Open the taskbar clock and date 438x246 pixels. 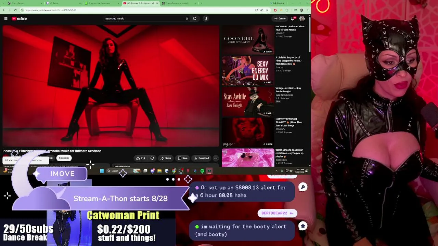pos(300,171)
